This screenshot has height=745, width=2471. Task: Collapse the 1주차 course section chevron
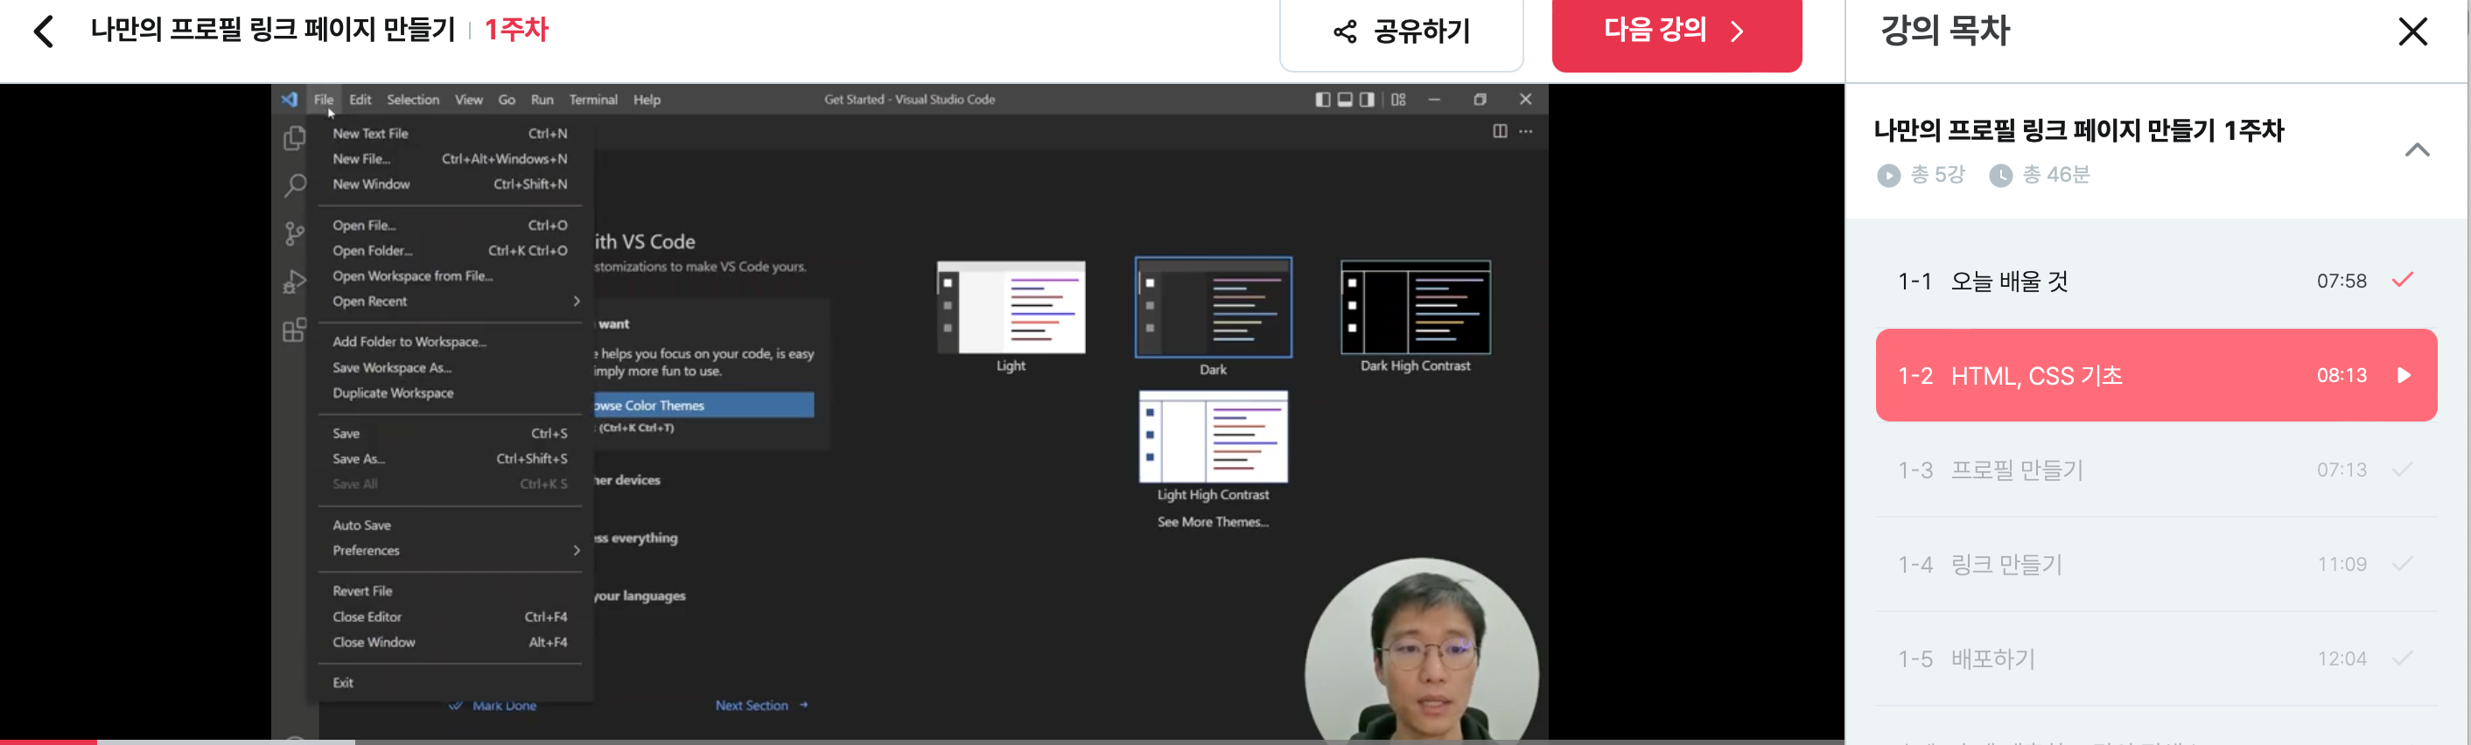point(2417,150)
